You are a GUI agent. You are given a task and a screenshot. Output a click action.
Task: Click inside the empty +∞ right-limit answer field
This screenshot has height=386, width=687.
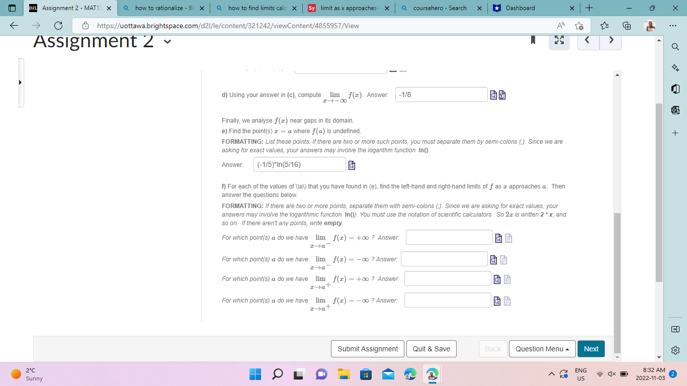click(x=447, y=279)
